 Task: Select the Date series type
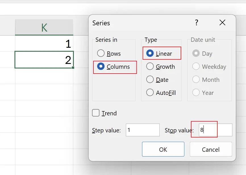[x=150, y=80]
